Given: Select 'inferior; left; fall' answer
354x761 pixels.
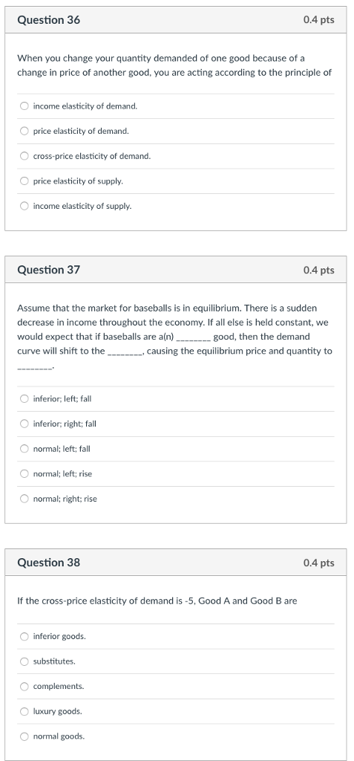Looking at the screenshot, I should click(x=24, y=398).
